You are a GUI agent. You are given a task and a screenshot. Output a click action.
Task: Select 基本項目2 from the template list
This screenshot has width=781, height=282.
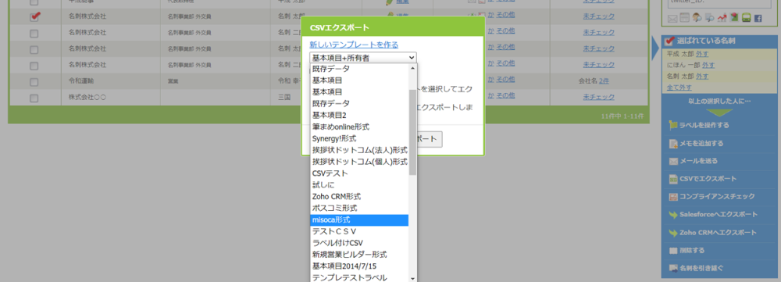(359, 115)
